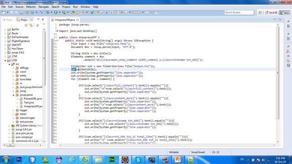
Task: Open PowerPoint from the taskbar
Action: coord(178,159)
